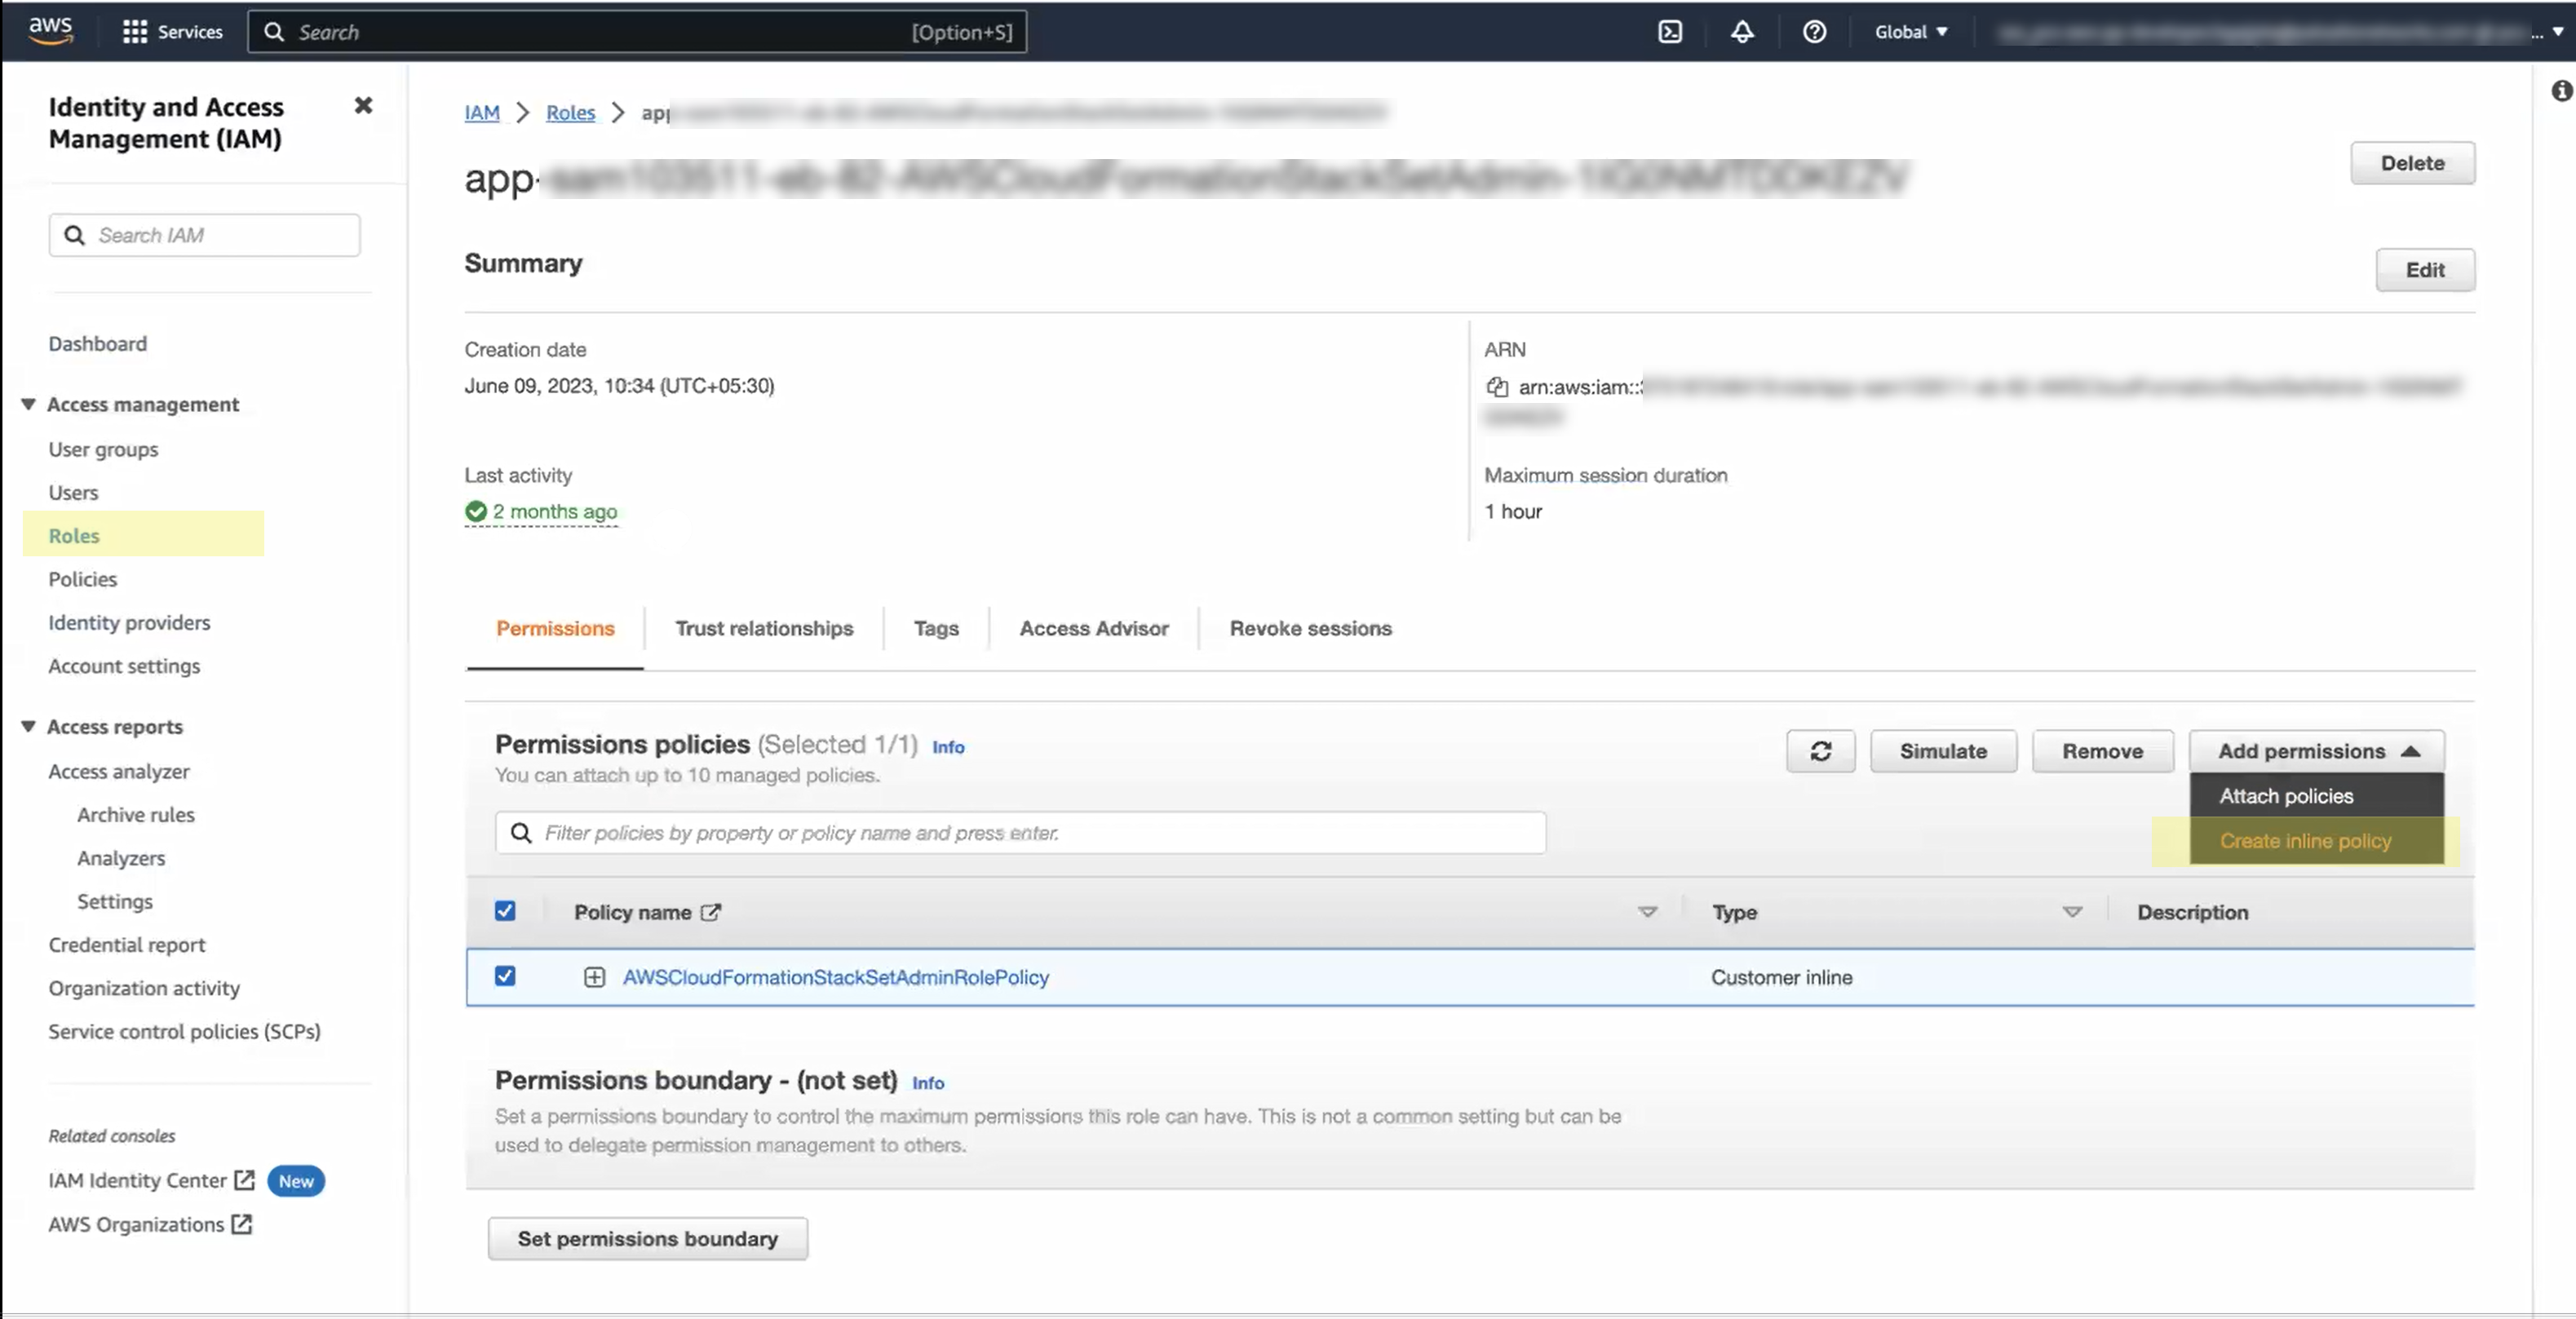Open AWS Organizations external link
Screen dimensions: 2576x1319
pos(150,1224)
